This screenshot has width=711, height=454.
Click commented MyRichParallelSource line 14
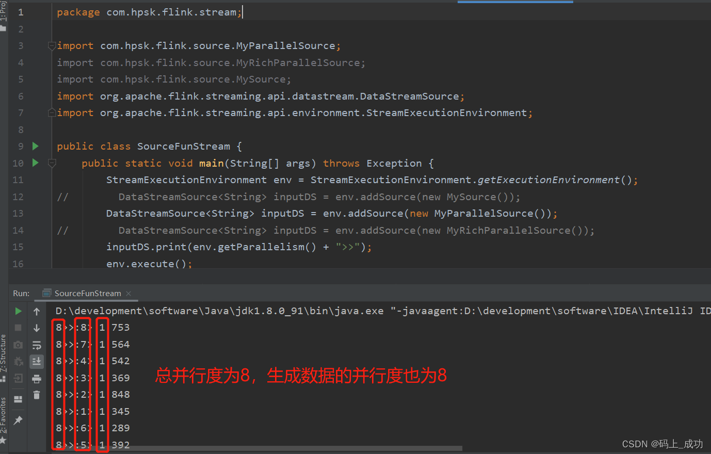326,230
